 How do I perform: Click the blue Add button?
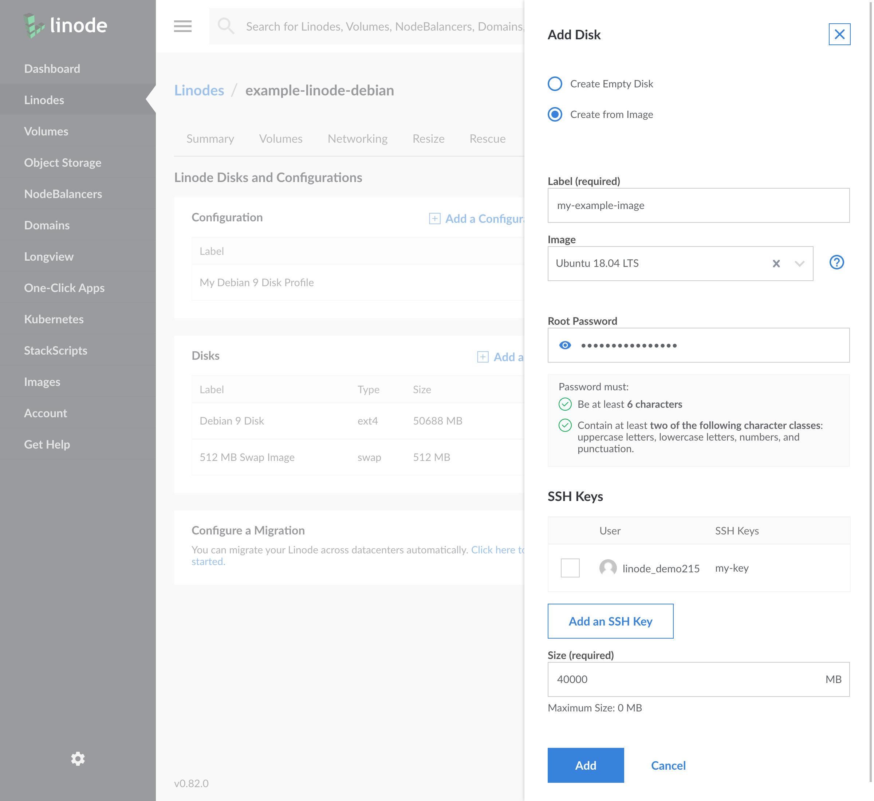[585, 765]
